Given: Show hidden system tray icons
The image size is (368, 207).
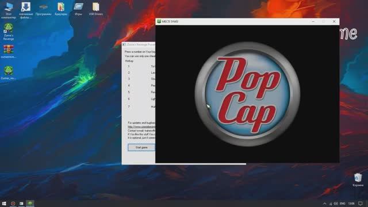Looking at the screenshot, I should (x=324, y=204).
